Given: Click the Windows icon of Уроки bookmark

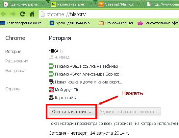Looking at the screenshot, I should point(52,23).
